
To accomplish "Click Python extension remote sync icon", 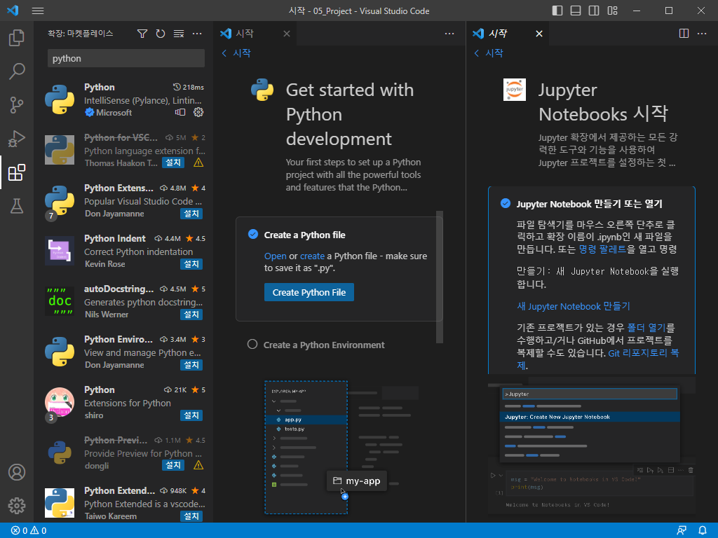I will [x=180, y=112].
